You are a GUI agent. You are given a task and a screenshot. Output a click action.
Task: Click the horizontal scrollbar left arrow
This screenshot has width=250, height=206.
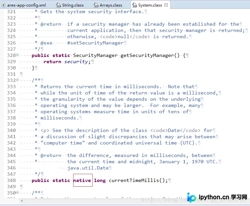coord(22,201)
